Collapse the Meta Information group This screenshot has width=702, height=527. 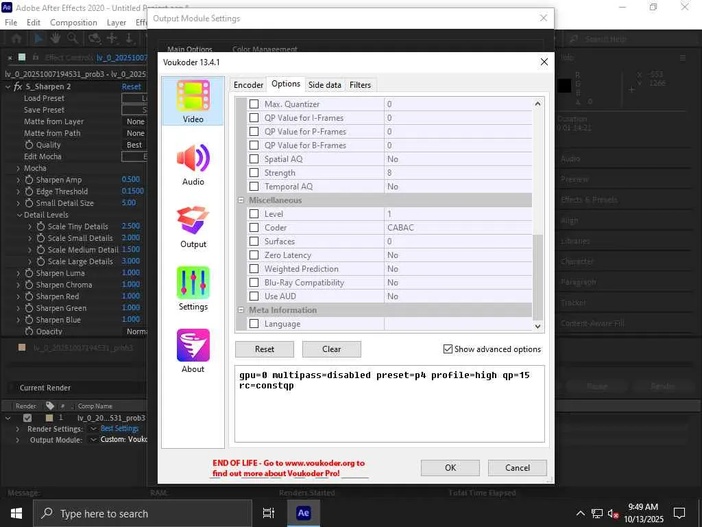coord(241,309)
